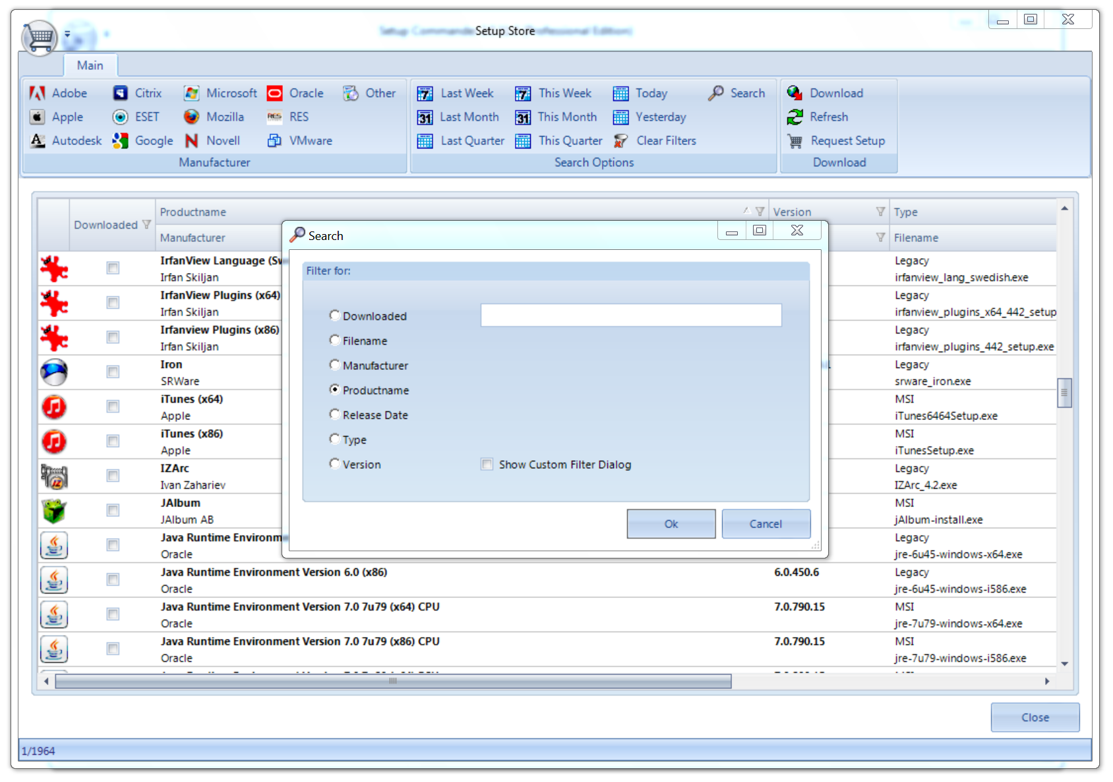Filter by RES manufacturer
The image size is (1113, 782).
[x=287, y=117]
